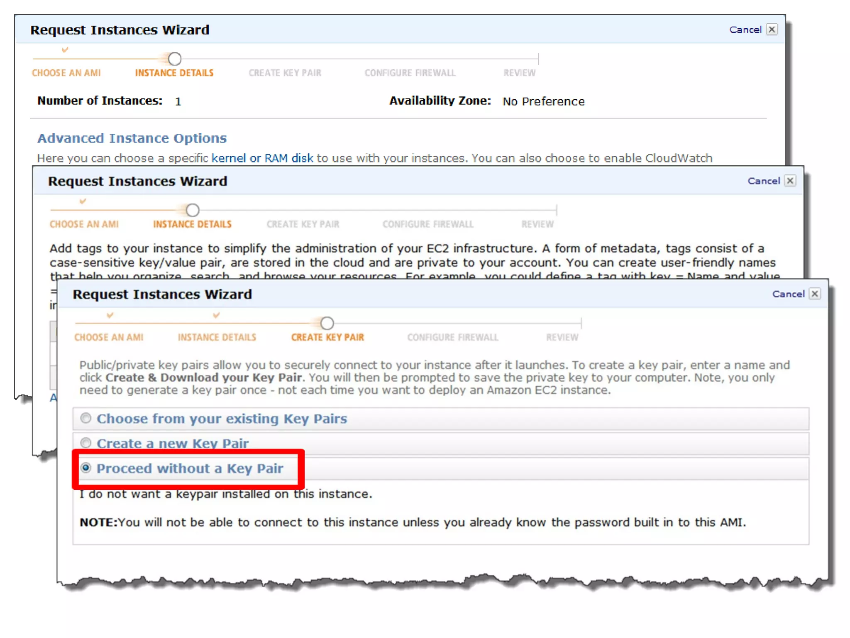Close the back wizard using X icon
This screenshot has width=850, height=638.
pyautogui.click(x=772, y=29)
